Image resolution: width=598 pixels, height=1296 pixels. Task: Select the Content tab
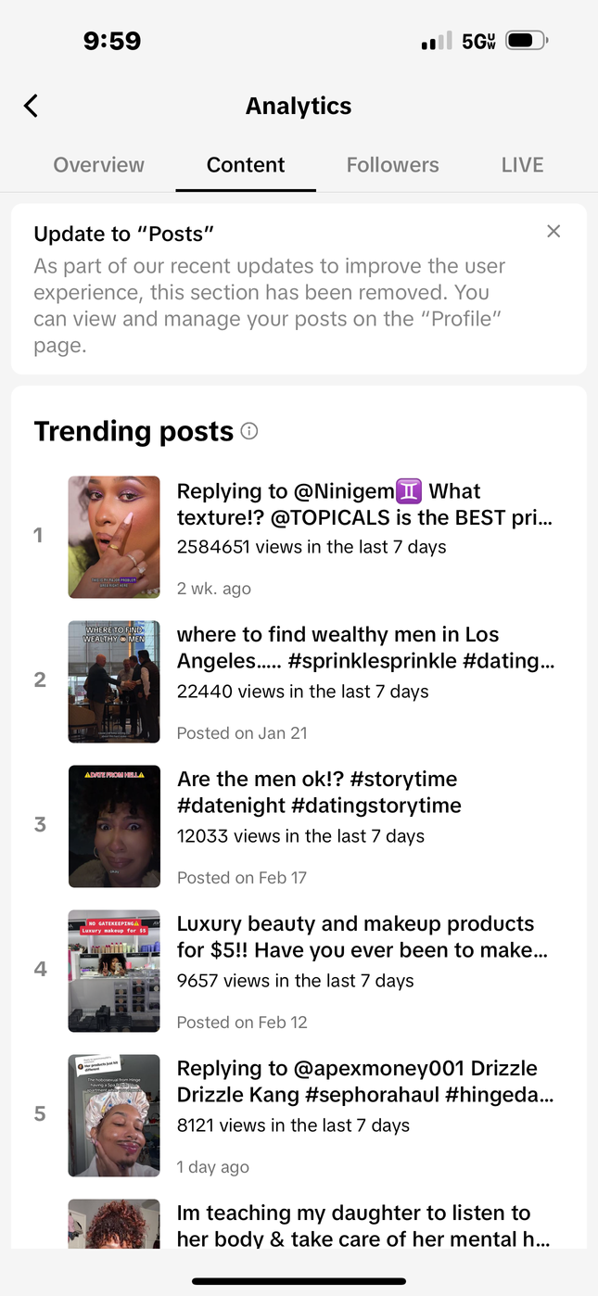tap(246, 165)
